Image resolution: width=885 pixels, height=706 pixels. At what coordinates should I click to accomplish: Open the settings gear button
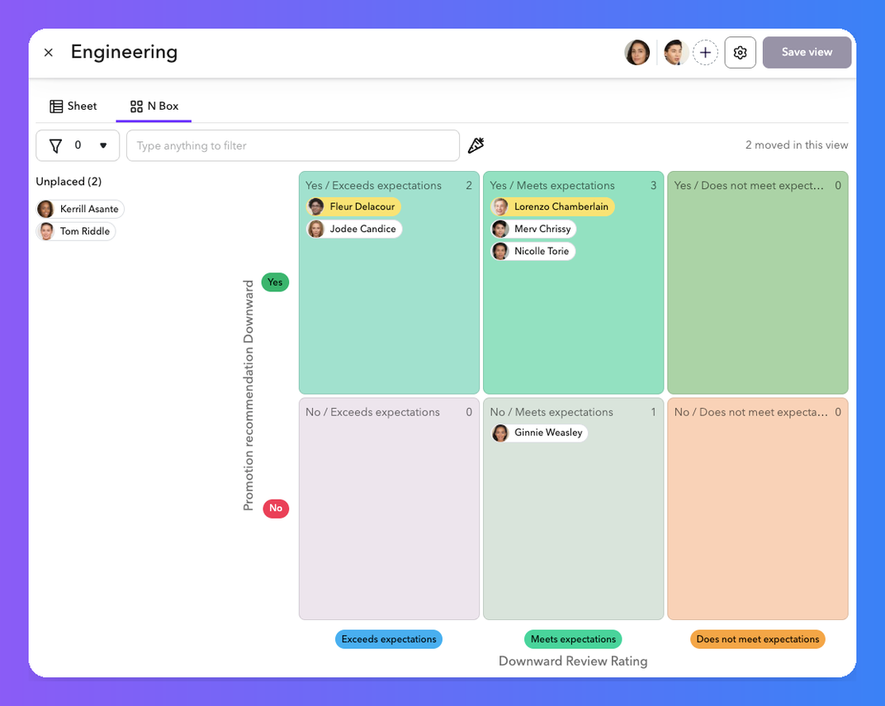pyautogui.click(x=740, y=53)
